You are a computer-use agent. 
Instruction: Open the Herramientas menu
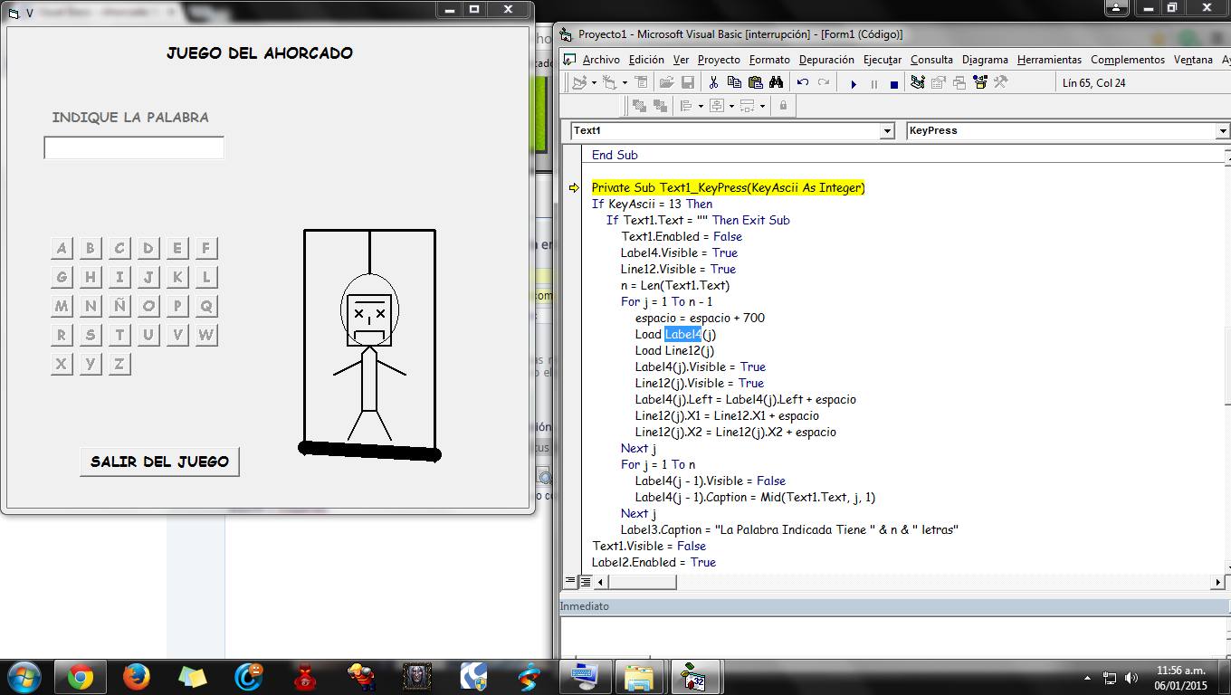coord(1049,60)
